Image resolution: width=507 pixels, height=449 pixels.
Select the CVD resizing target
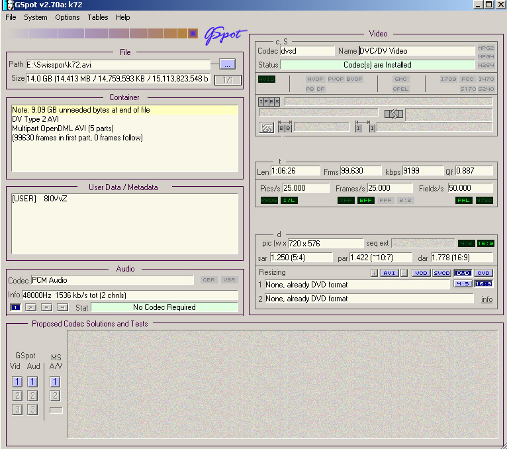point(483,273)
